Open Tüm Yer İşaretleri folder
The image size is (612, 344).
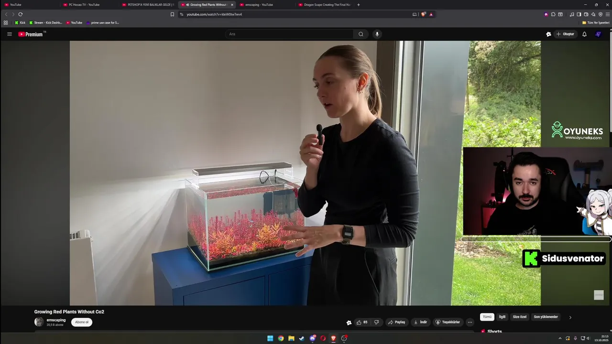pos(595,22)
